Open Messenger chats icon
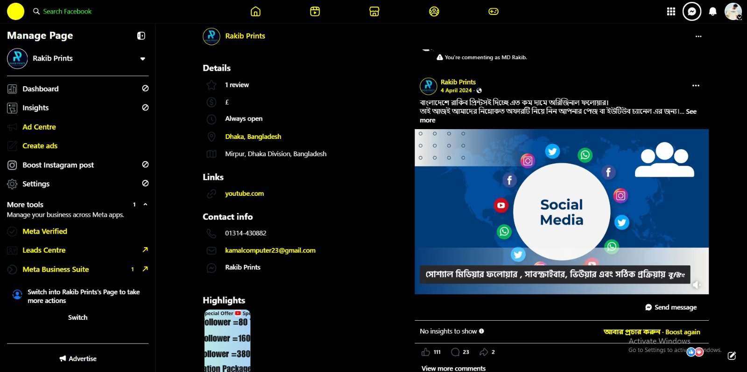This screenshot has height=372, width=747. click(x=692, y=12)
